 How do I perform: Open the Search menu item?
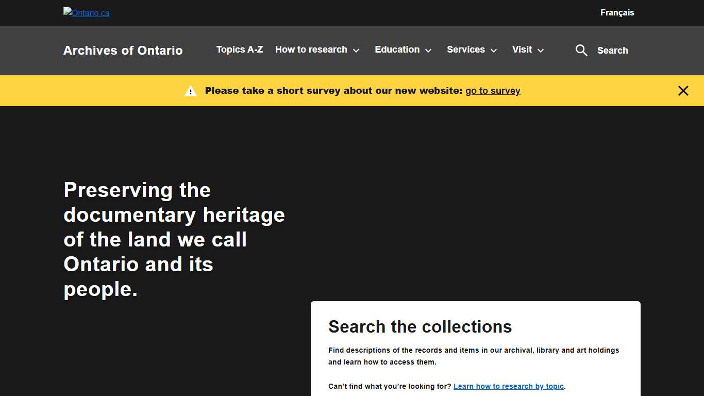pos(612,51)
